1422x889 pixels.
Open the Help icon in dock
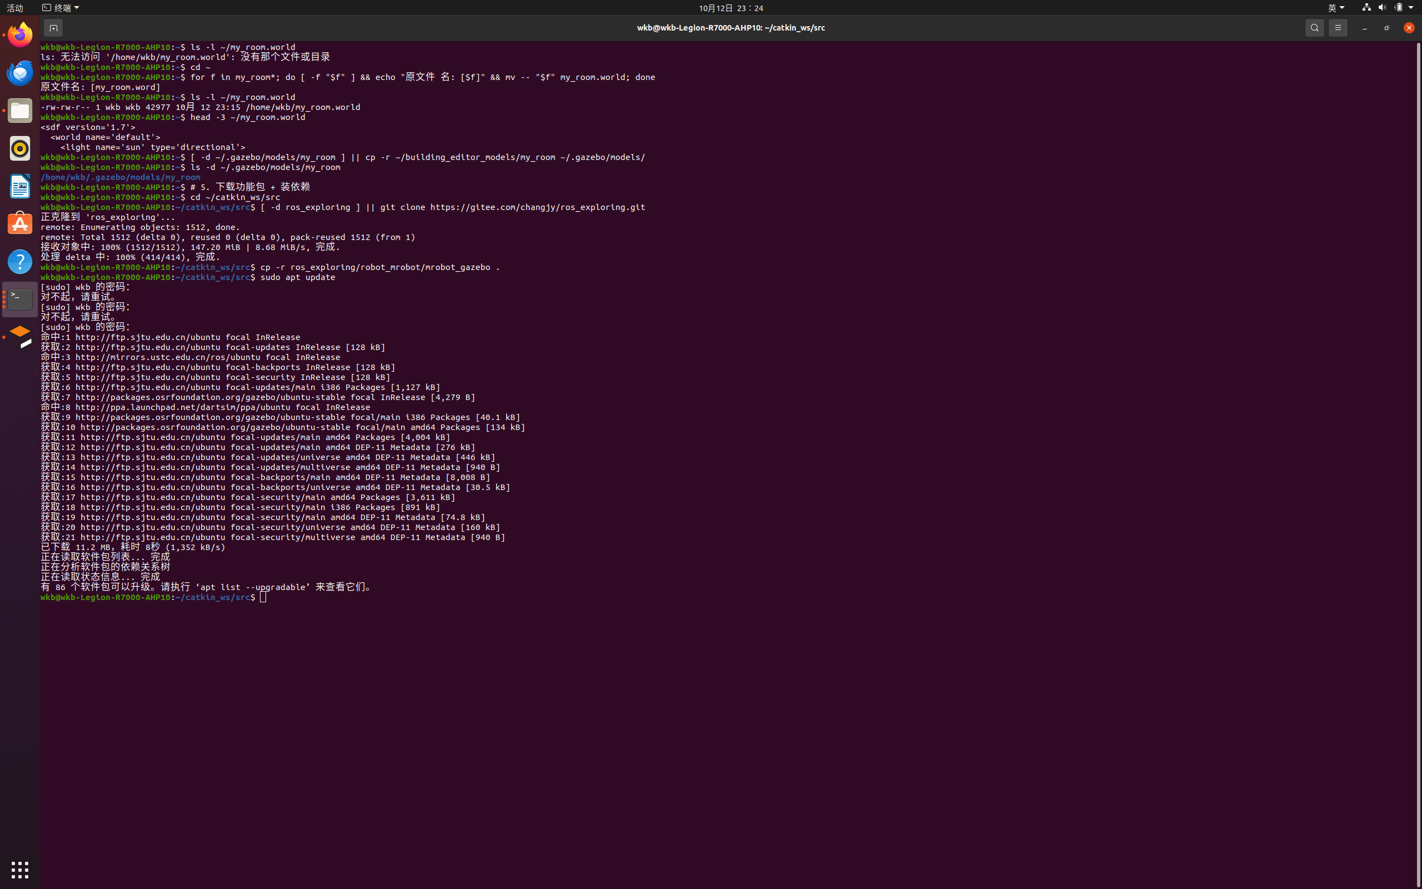(x=20, y=261)
